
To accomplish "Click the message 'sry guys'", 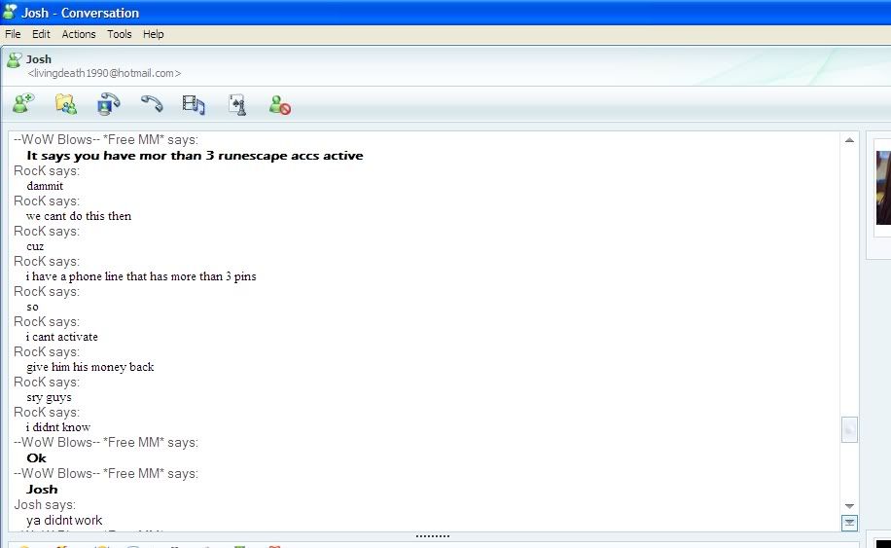I will pos(49,397).
